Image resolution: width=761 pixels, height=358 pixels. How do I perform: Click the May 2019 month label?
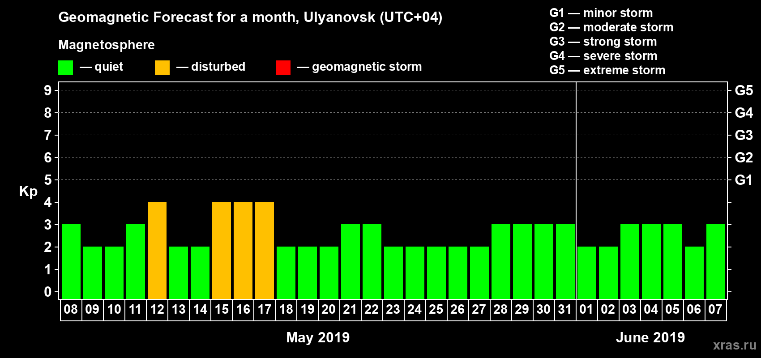click(x=318, y=337)
